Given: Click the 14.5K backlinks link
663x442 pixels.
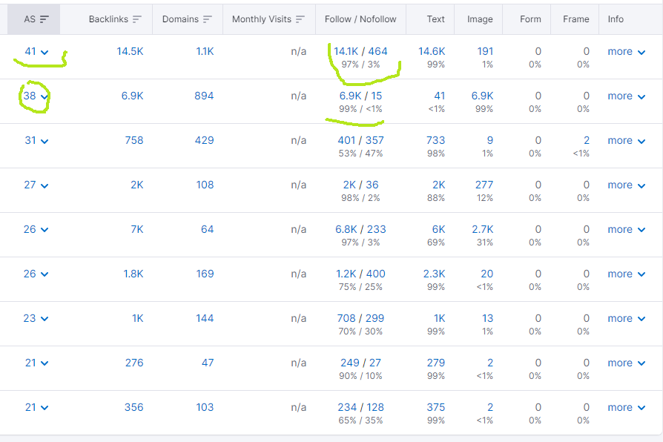Looking at the screenshot, I should (130, 52).
